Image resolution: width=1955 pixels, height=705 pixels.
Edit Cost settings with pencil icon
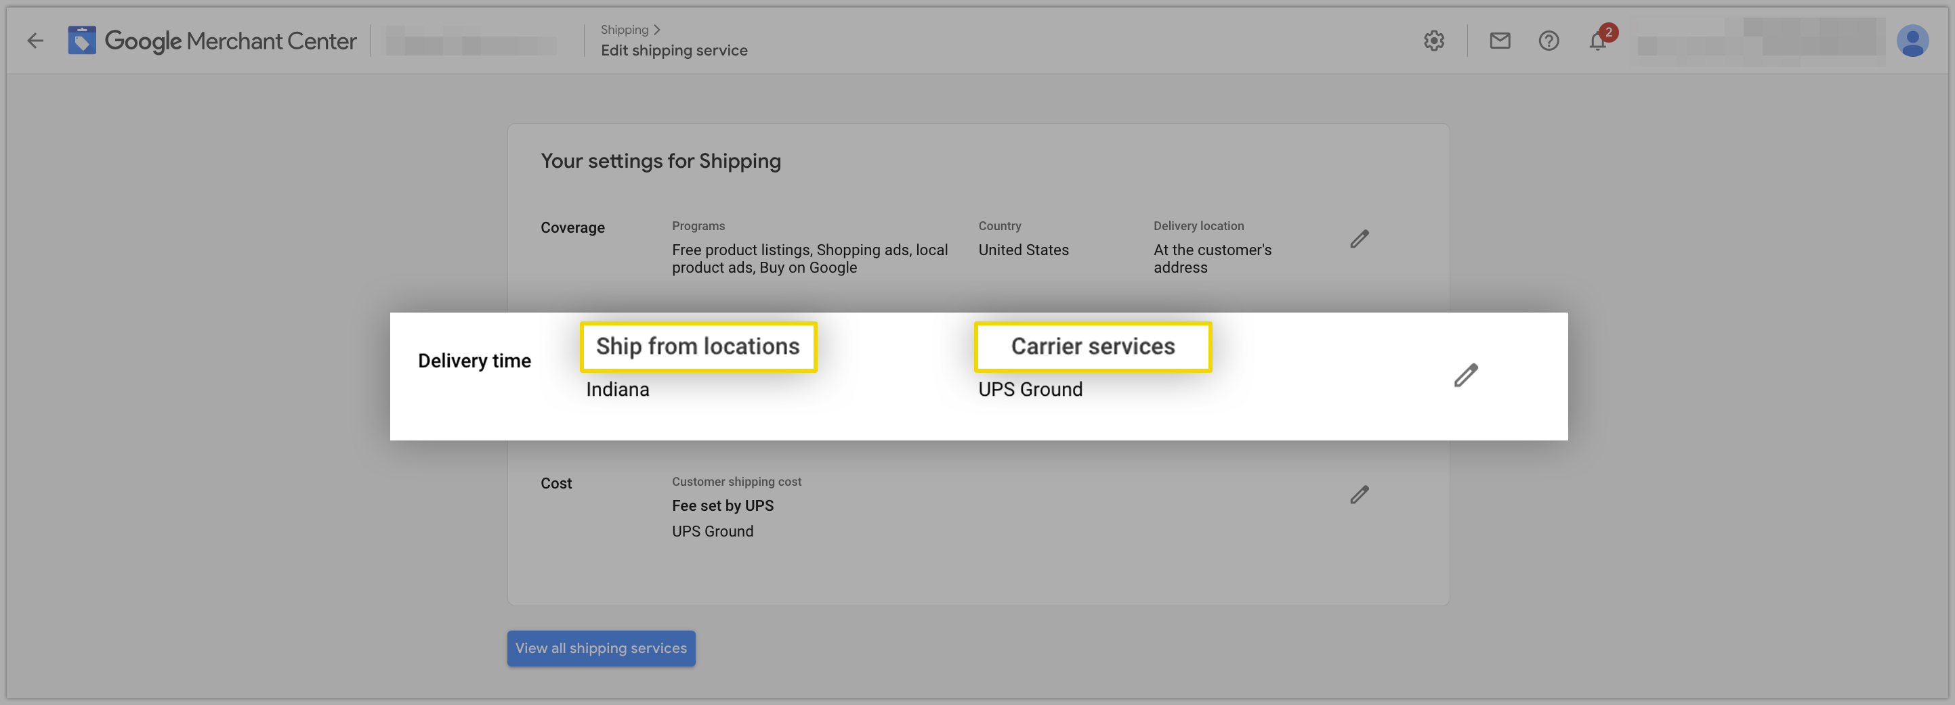1360,495
